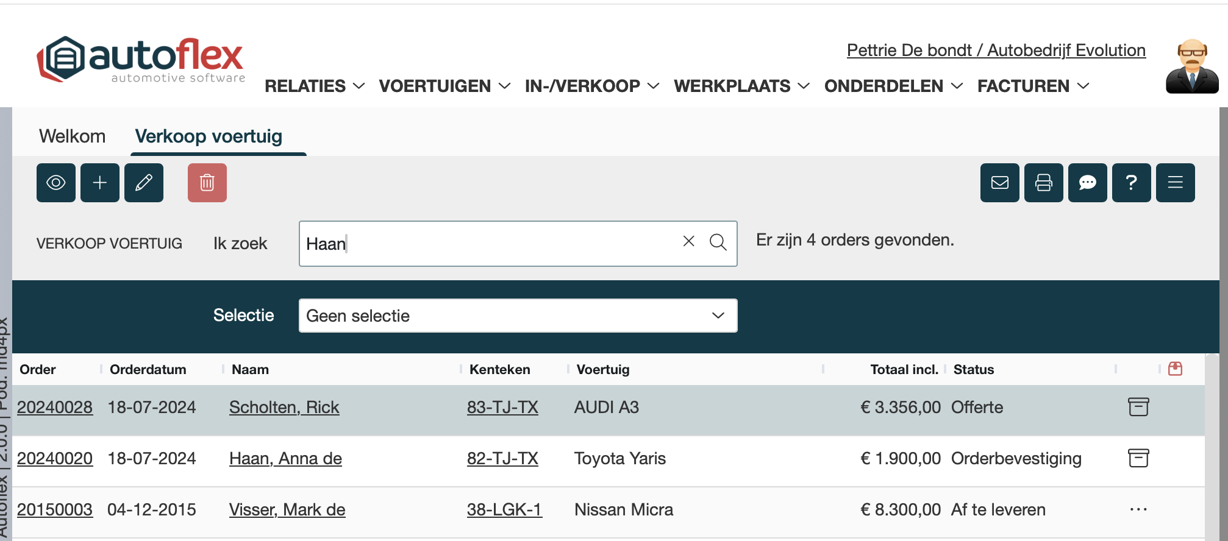Print using the printer icon
Image resolution: width=1228 pixels, height=541 pixels.
coord(1044,183)
